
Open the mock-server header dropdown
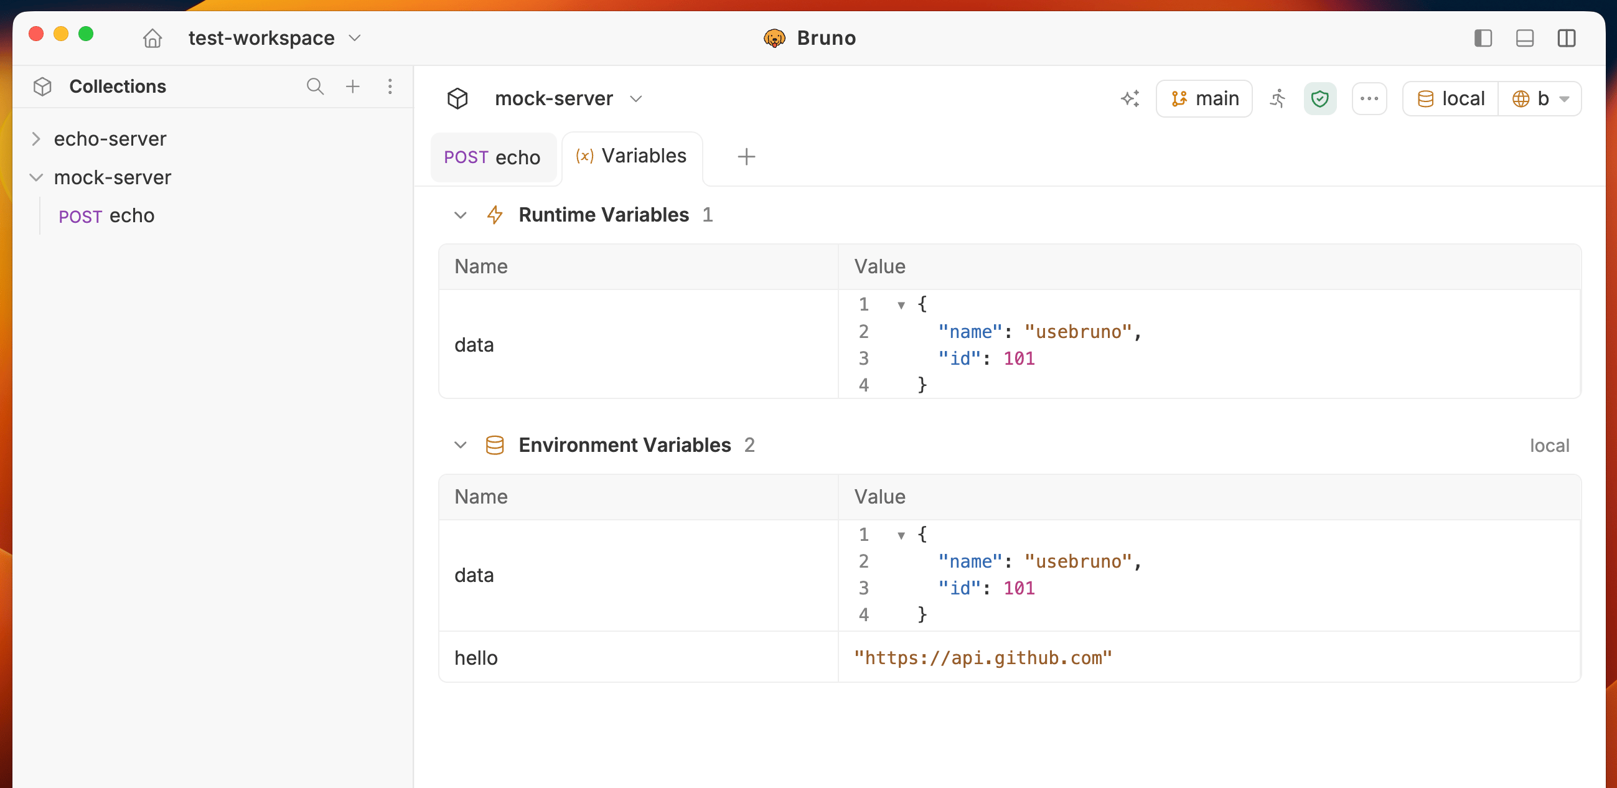click(636, 98)
